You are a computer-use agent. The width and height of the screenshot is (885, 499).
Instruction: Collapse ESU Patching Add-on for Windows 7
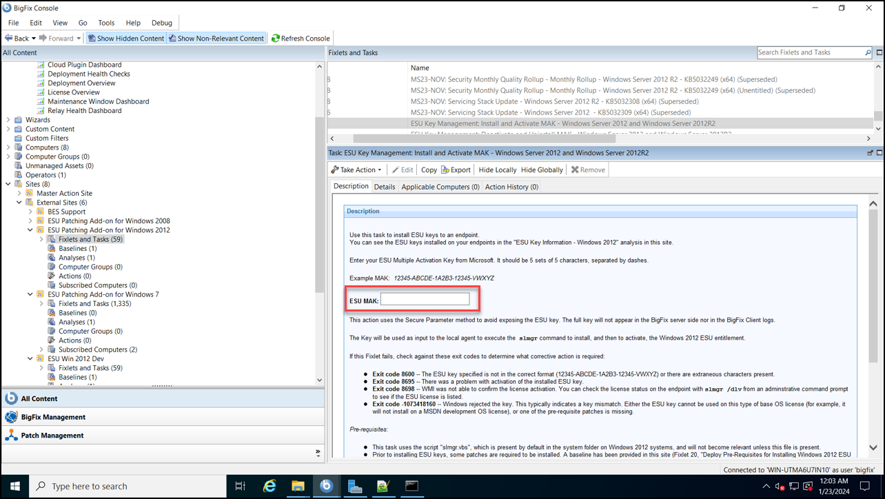click(29, 294)
